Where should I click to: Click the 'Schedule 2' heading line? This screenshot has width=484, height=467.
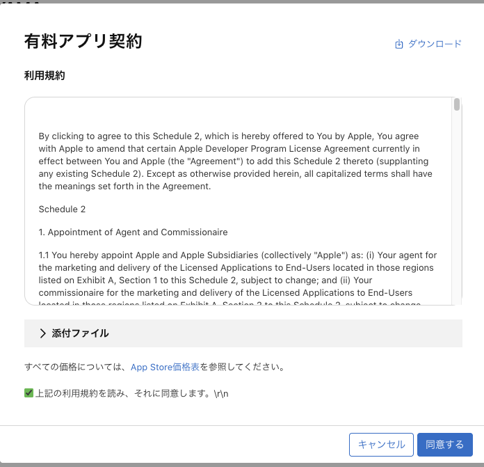[x=62, y=209]
